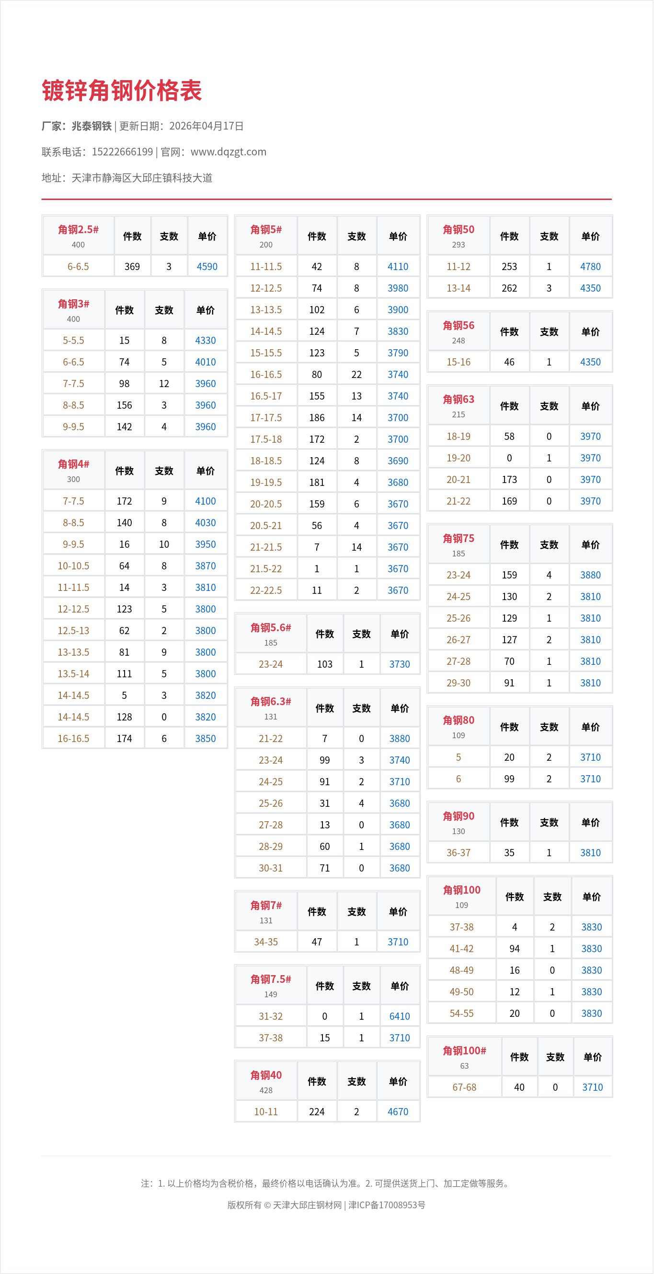Click price 3710 for 34-35 row
The image size is (654, 1274).
click(398, 942)
